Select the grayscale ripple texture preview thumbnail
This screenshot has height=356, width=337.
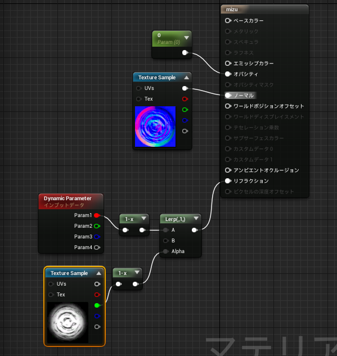tap(68, 322)
